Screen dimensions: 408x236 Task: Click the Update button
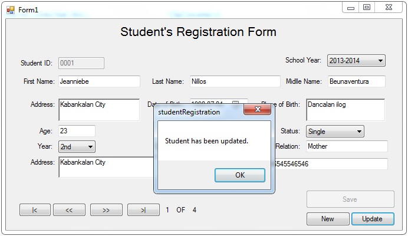pos(373,219)
